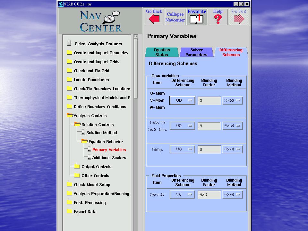Image resolution: width=308 pixels, height=231 pixels.
Task: Open Density Fixed blending method dropdown
Action: click(x=233, y=194)
